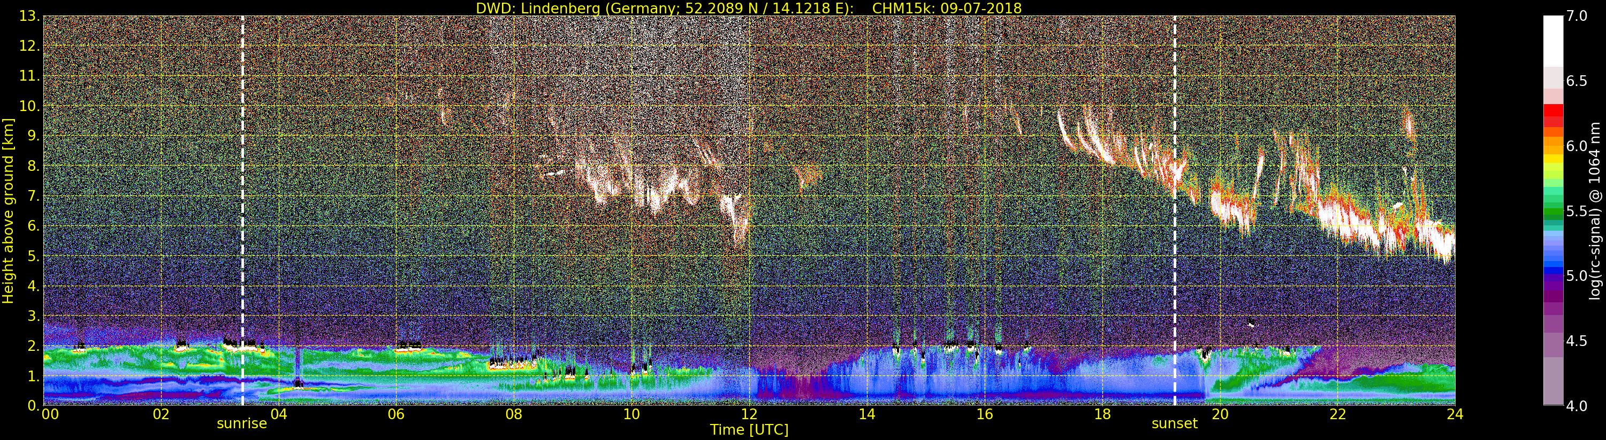Click the white dashed sunset line
Image resolution: width=1606 pixels, height=440 pixels.
(x=1175, y=210)
